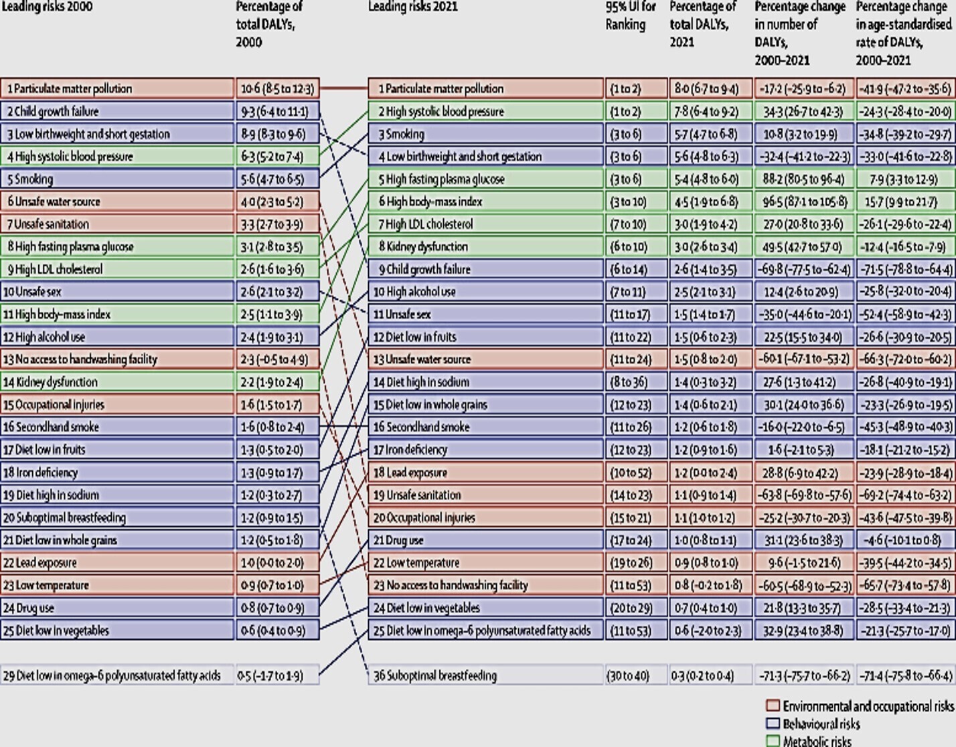Image resolution: width=956 pixels, height=747 pixels.
Task: Click the Metabolic risks legend swatch
Action: 773,741
